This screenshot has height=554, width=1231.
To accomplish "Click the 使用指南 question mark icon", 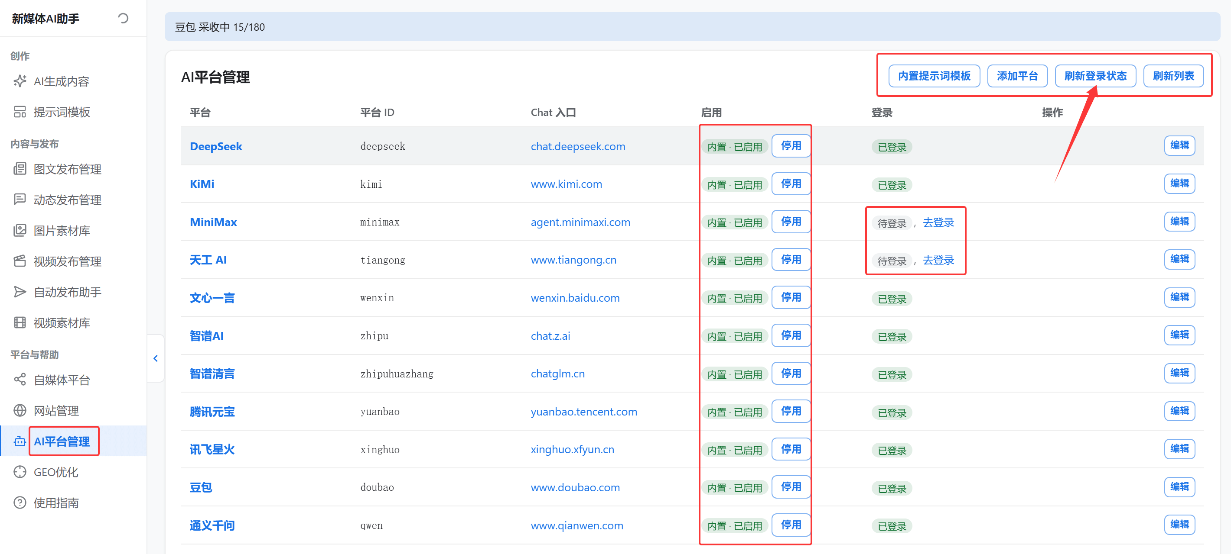I will tap(20, 503).
